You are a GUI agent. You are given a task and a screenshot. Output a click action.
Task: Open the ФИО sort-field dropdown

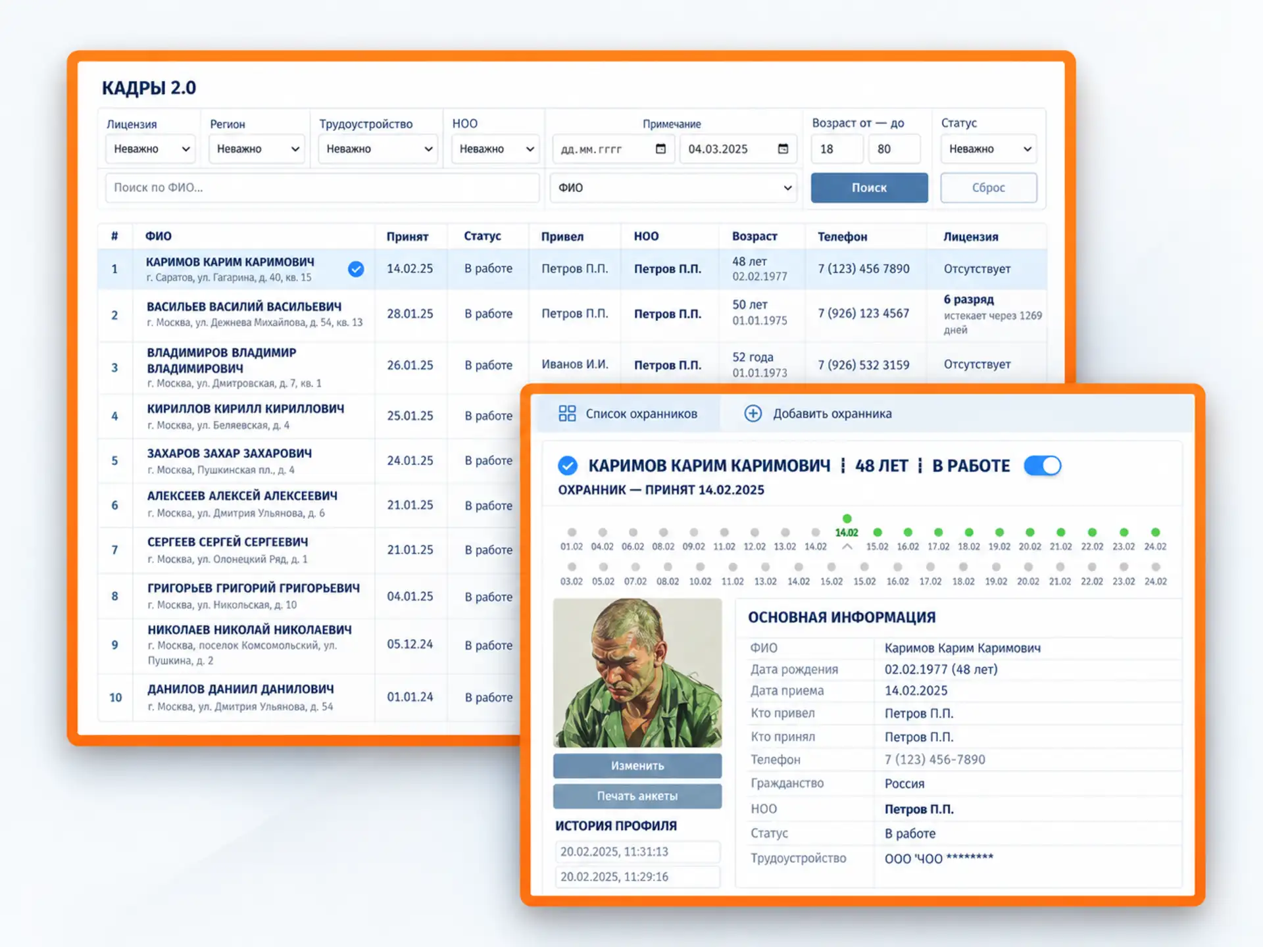674,187
